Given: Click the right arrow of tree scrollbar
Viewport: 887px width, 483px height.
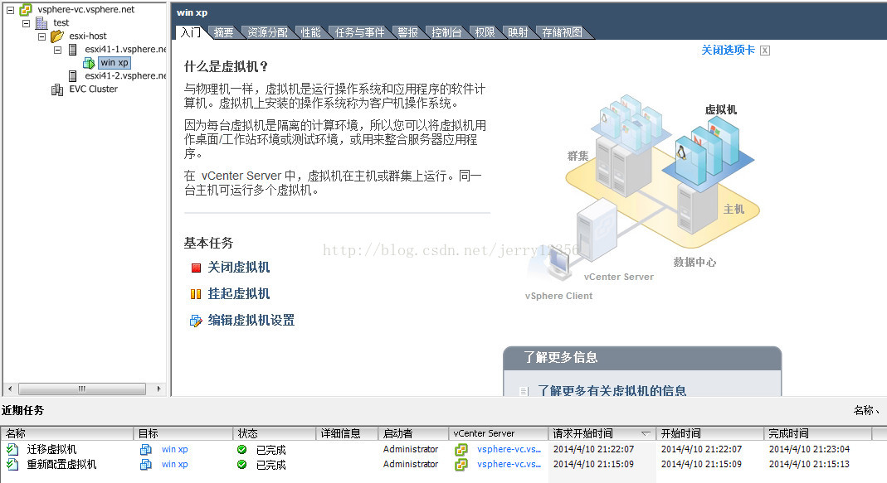Looking at the screenshot, I should click(x=159, y=389).
